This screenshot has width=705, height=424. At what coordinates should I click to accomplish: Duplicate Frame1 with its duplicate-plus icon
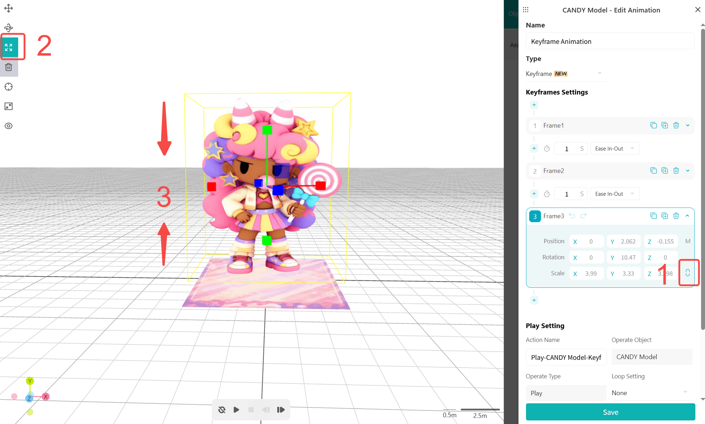[x=665, y=125]
